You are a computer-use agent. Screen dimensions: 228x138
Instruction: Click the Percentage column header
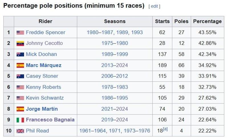point(207,21)
